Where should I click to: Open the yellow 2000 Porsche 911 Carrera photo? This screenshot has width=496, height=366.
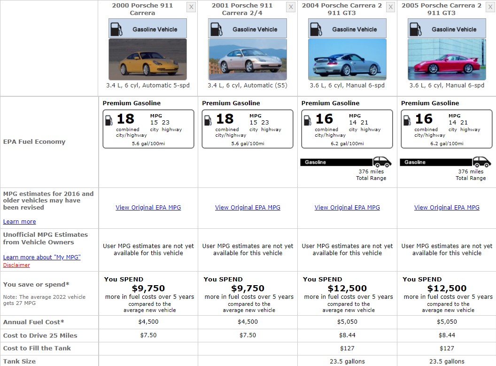click(x=148, y=59)
